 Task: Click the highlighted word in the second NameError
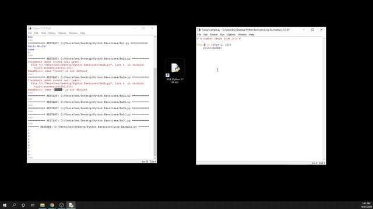(x=58, y=90)
